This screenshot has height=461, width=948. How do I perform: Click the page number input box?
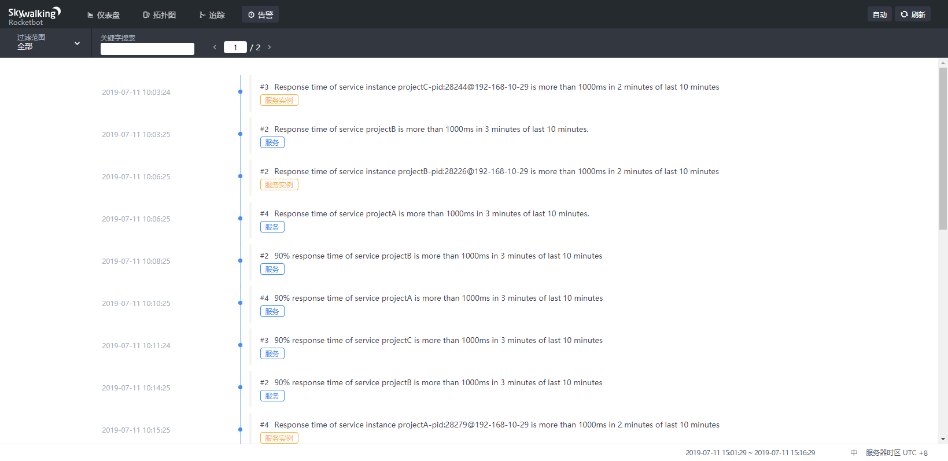[235, 47]
